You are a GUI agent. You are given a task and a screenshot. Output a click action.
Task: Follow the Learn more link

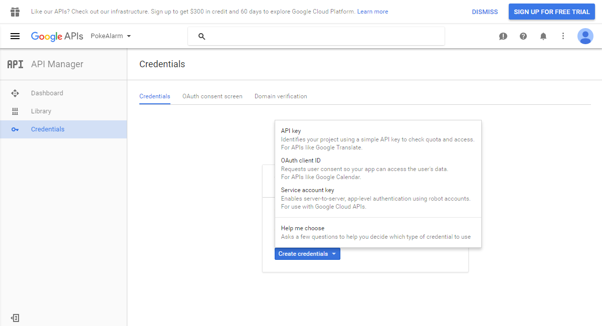tap(372, 12)
